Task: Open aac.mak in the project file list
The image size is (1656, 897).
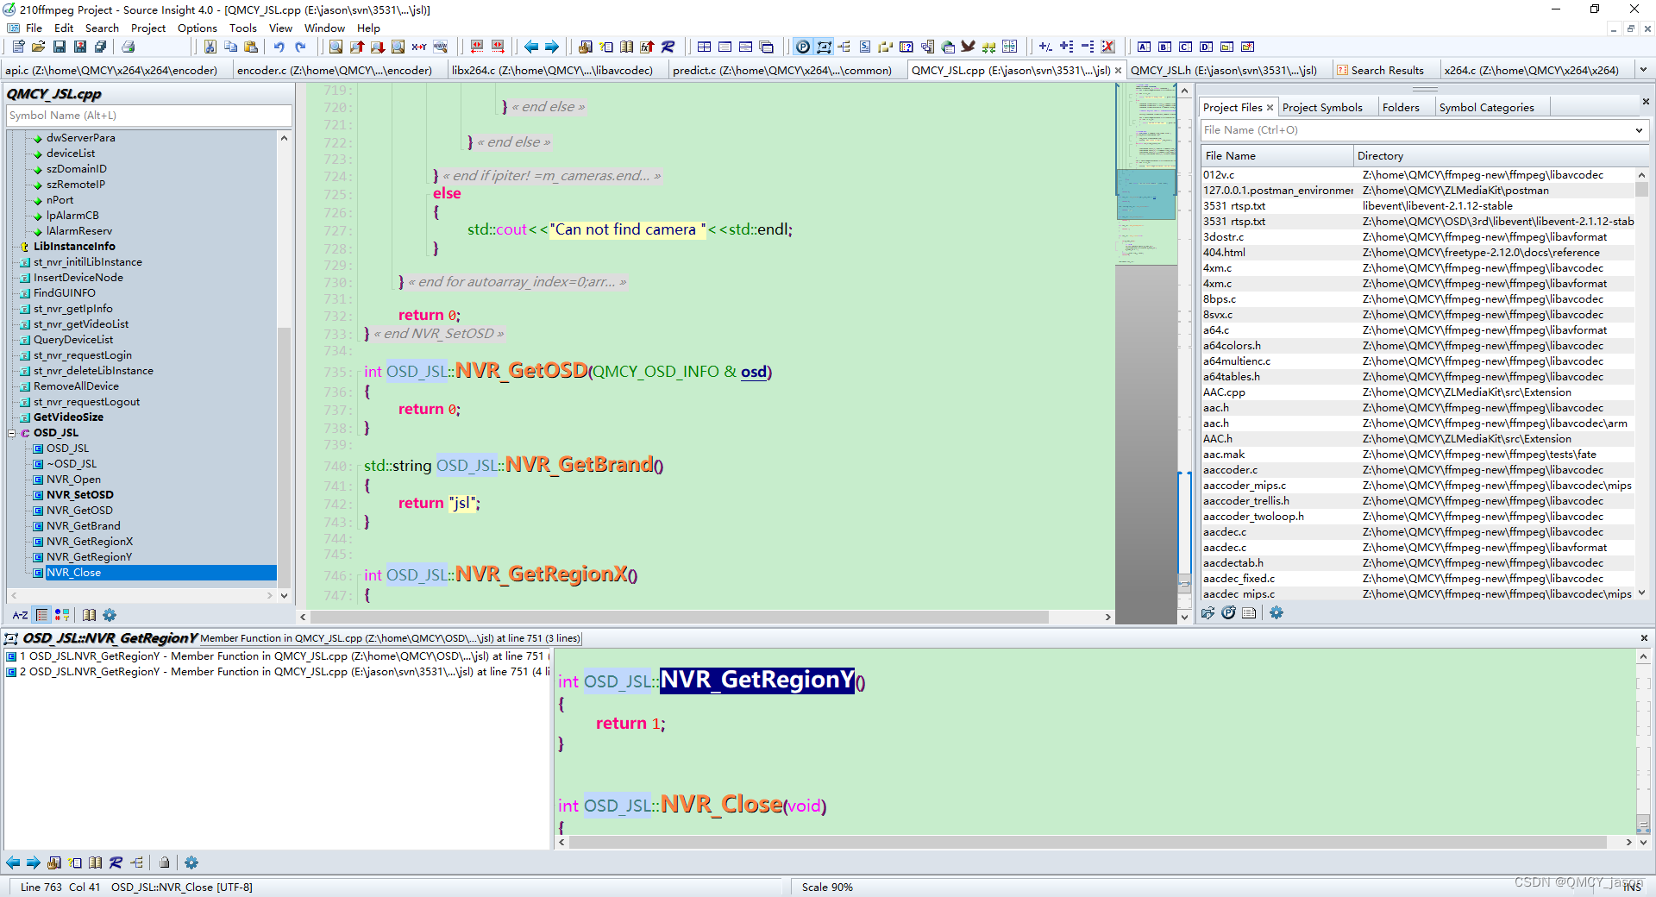Action: point(1224,455)
